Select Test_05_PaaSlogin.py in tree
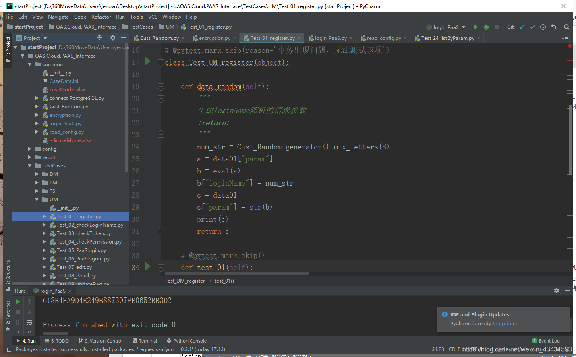 click(81, 250)
